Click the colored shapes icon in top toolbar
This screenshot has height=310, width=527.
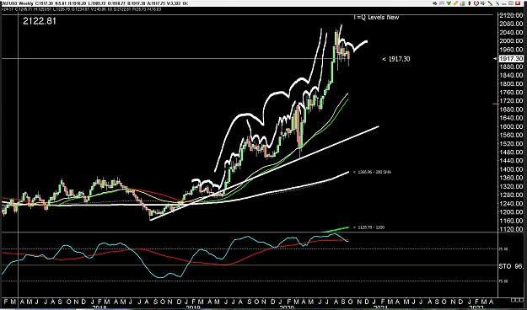(434, 3)
